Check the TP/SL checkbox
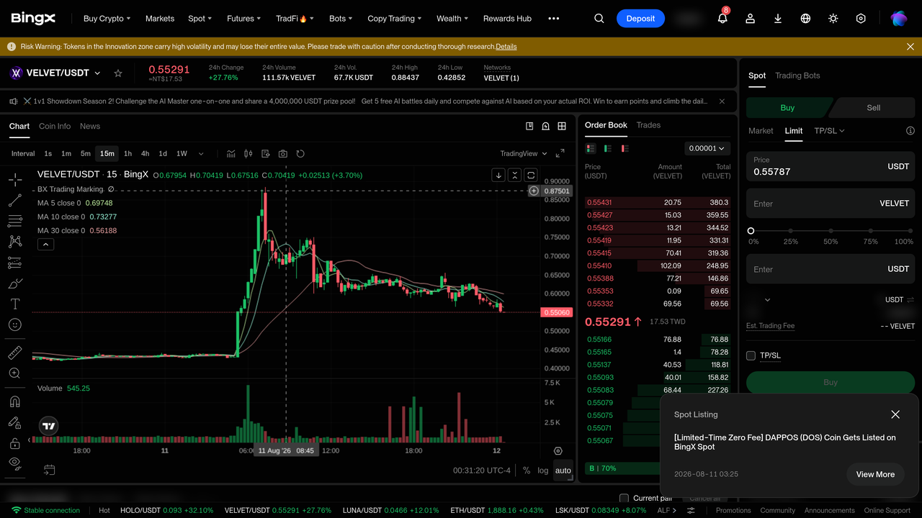 tap(751, 355)
